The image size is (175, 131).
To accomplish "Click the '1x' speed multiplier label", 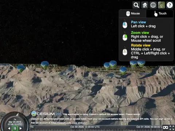I will point(15,119).
